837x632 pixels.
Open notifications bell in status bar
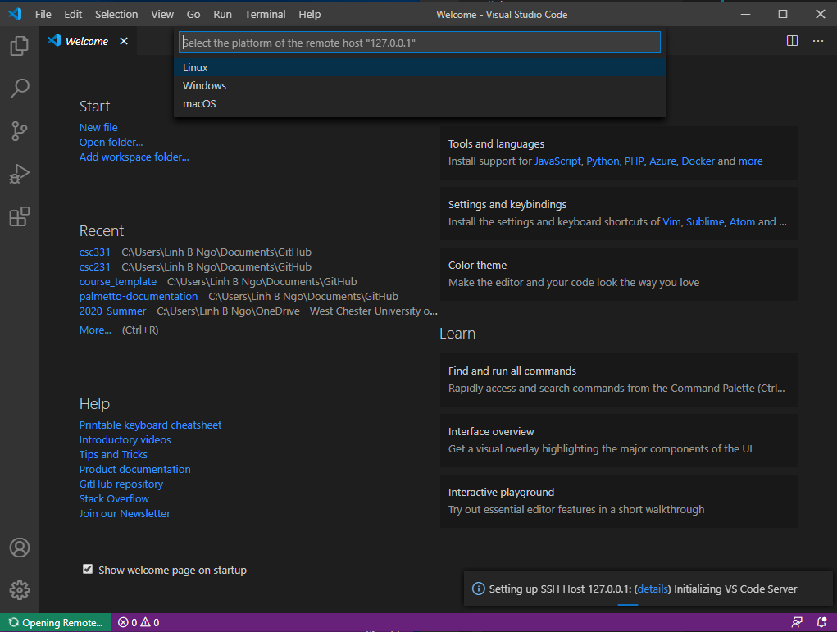[821, 622]
